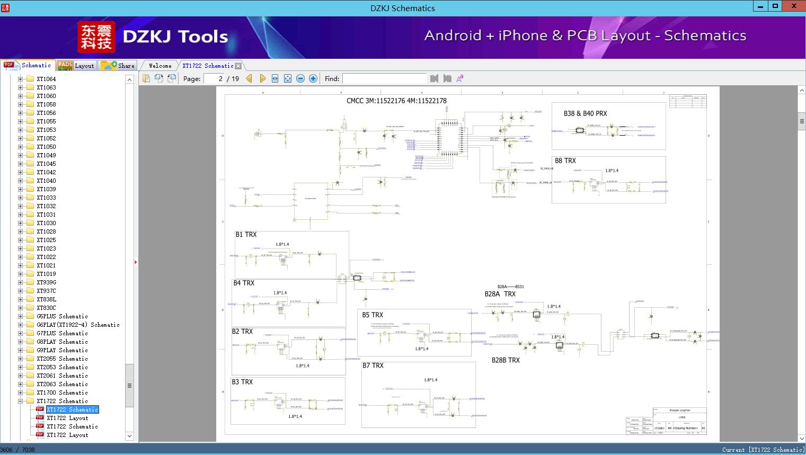
Task: Expand the XT1058 folder
Action: tap(21, 104)
